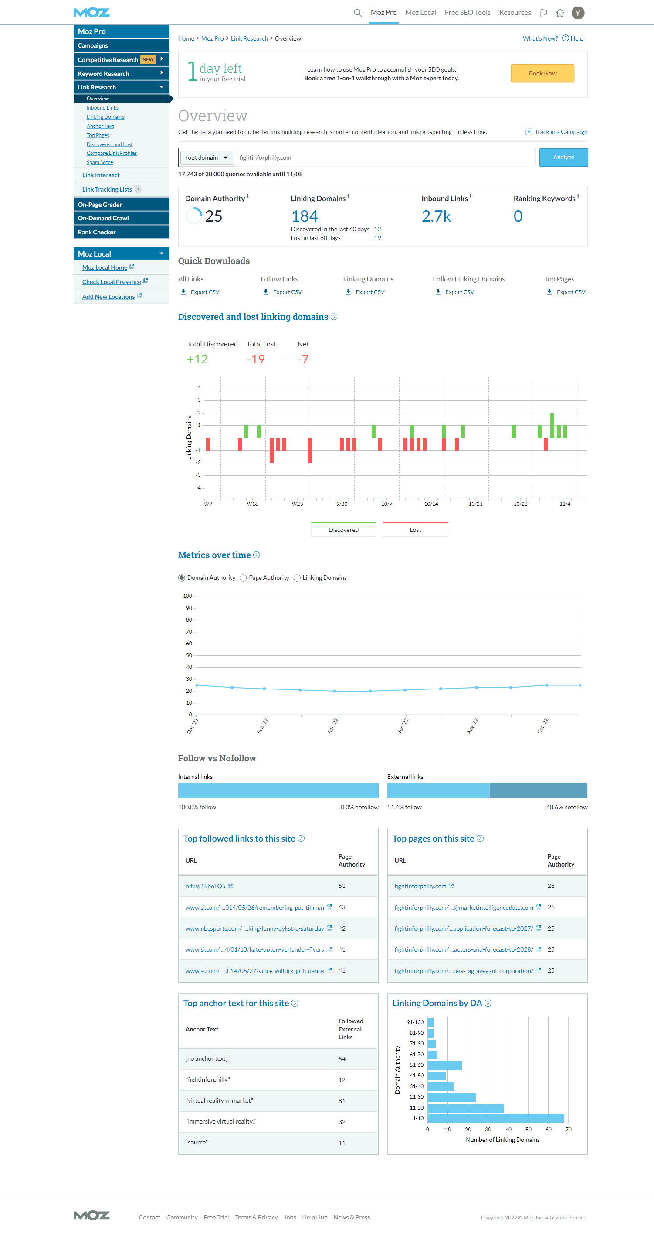Viewport: 654px width, 1240px height.
Task: Click external icon next to Check Local Presence
Action: tap(146, 281)
